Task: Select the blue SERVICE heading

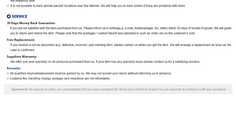Action: point(20,17)
